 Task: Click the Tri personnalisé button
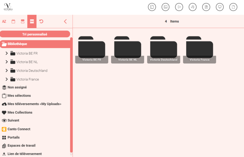[x=35, y=34]
